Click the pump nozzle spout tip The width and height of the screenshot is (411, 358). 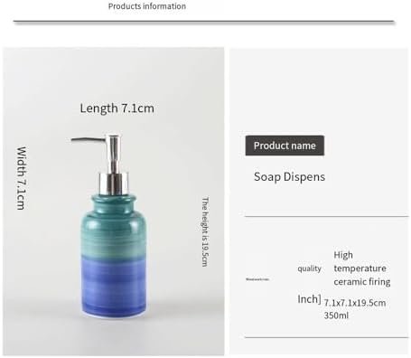pos(74,139)
